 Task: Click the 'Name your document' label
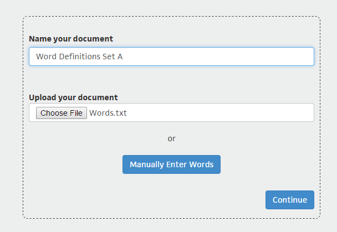tap(71, 39)
